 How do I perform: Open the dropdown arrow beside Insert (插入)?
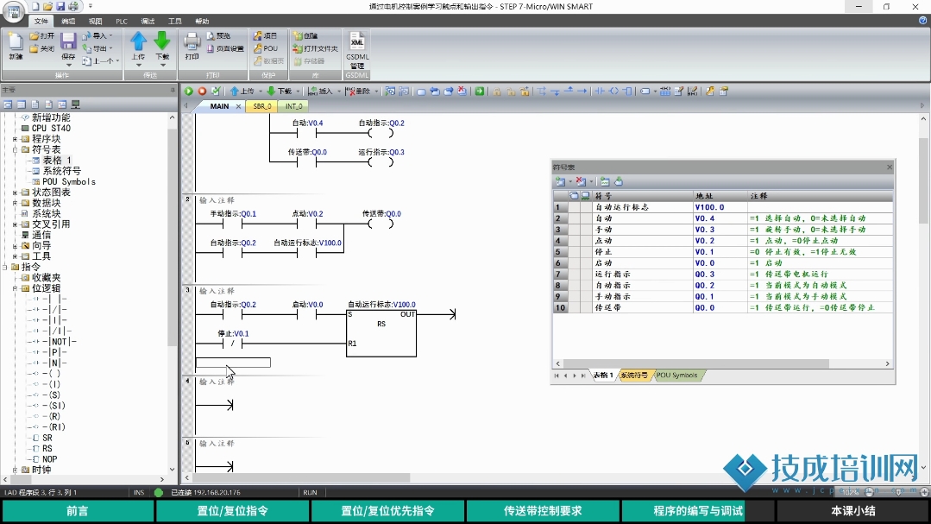338,92
